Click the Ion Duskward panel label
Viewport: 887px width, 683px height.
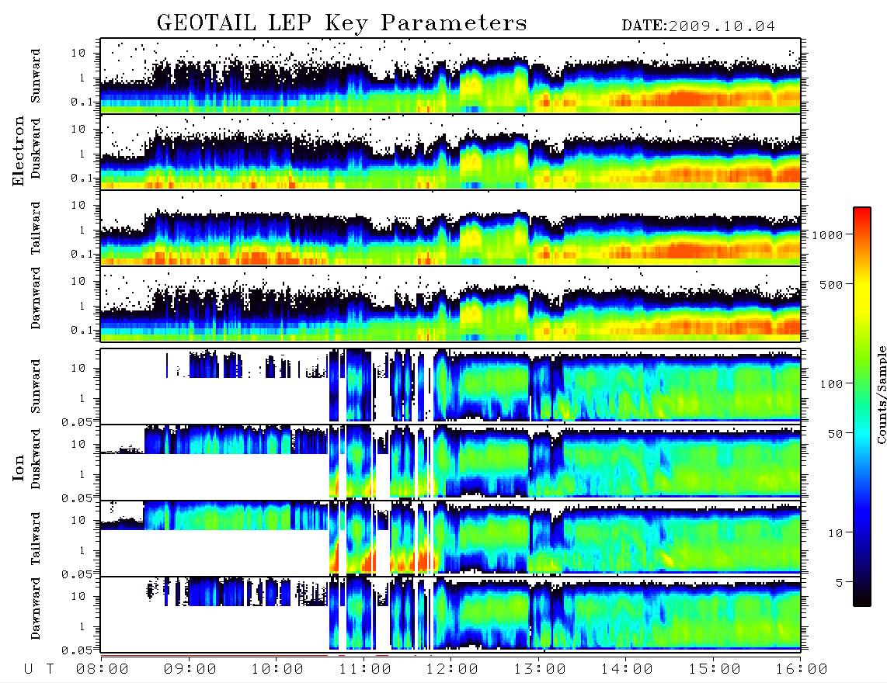[36, 459]
